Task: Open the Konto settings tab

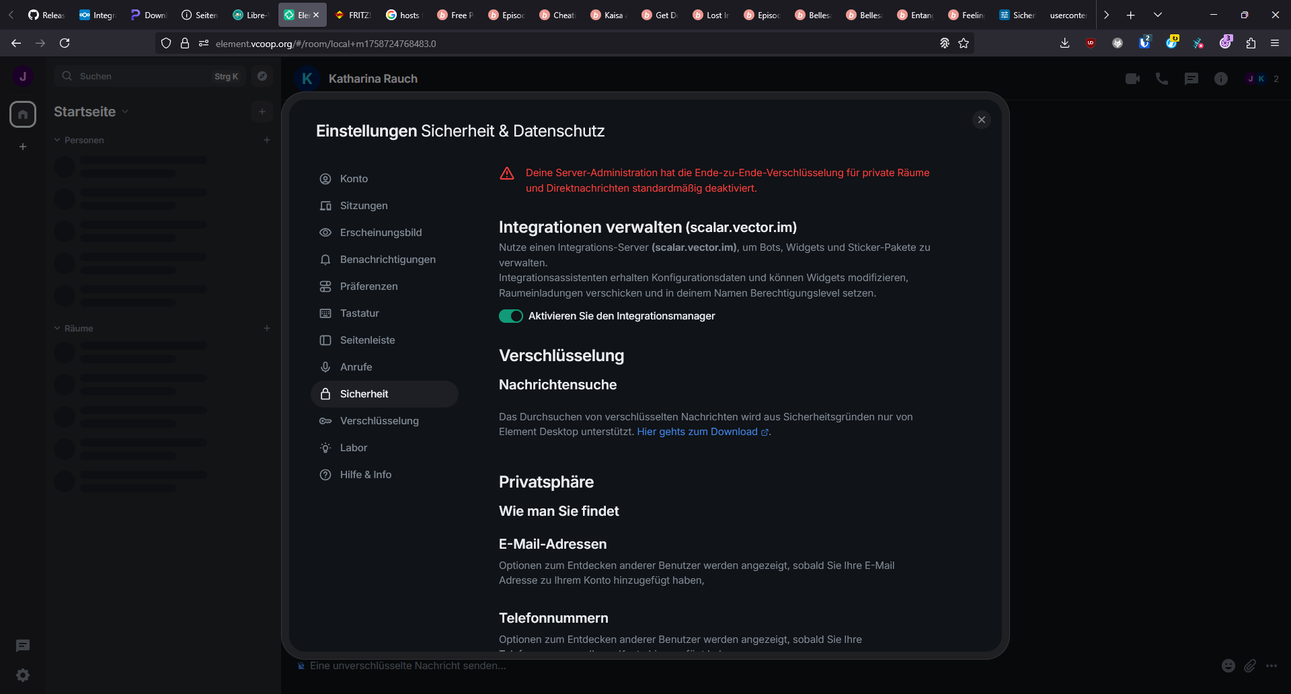Action: (354, 179)
